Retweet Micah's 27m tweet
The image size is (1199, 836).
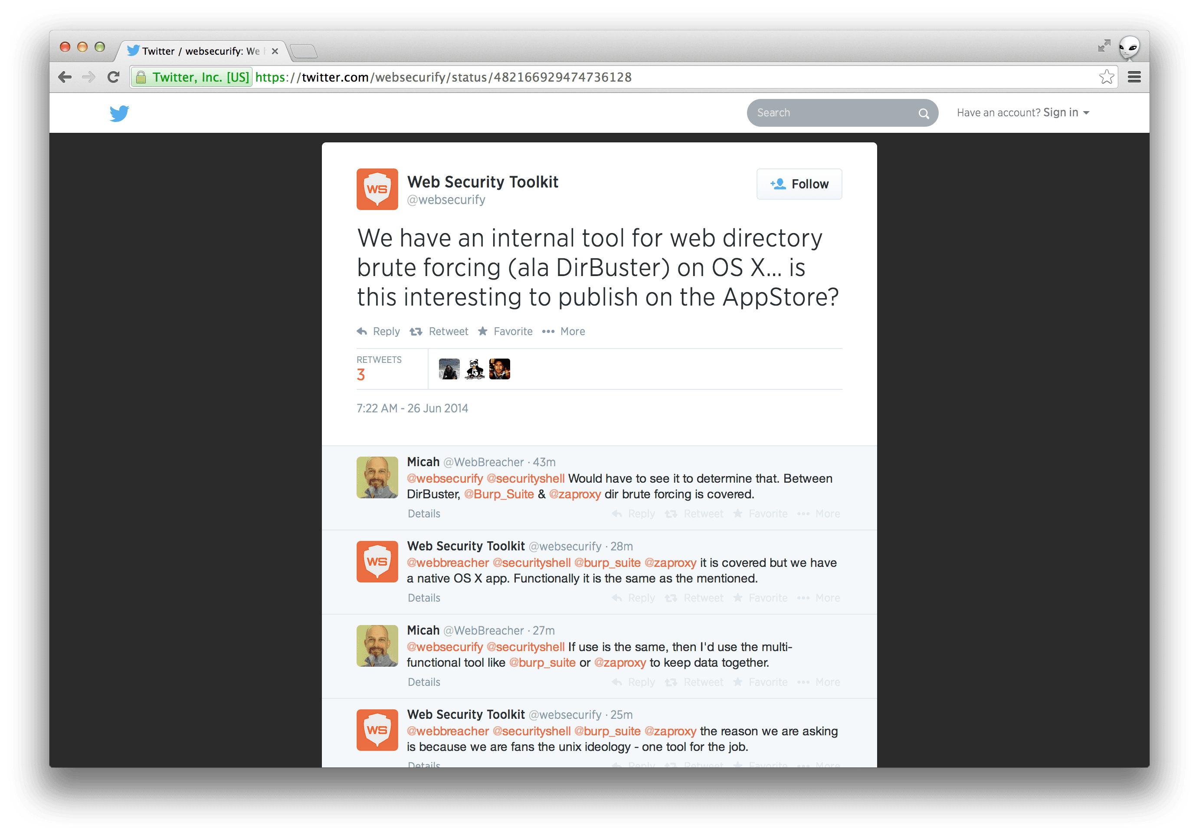[694, 682]
